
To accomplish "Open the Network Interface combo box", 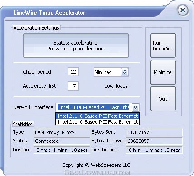I will click(97, 107).
